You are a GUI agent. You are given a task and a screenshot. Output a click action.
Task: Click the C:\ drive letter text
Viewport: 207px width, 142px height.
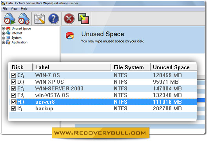21,75
